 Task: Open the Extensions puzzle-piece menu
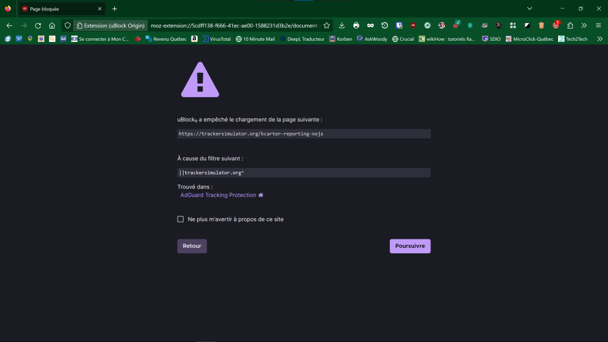tap(570, 26)
